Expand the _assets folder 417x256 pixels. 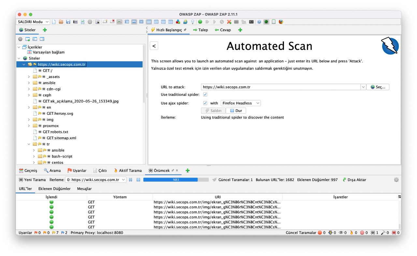click(x=29, y=77)
